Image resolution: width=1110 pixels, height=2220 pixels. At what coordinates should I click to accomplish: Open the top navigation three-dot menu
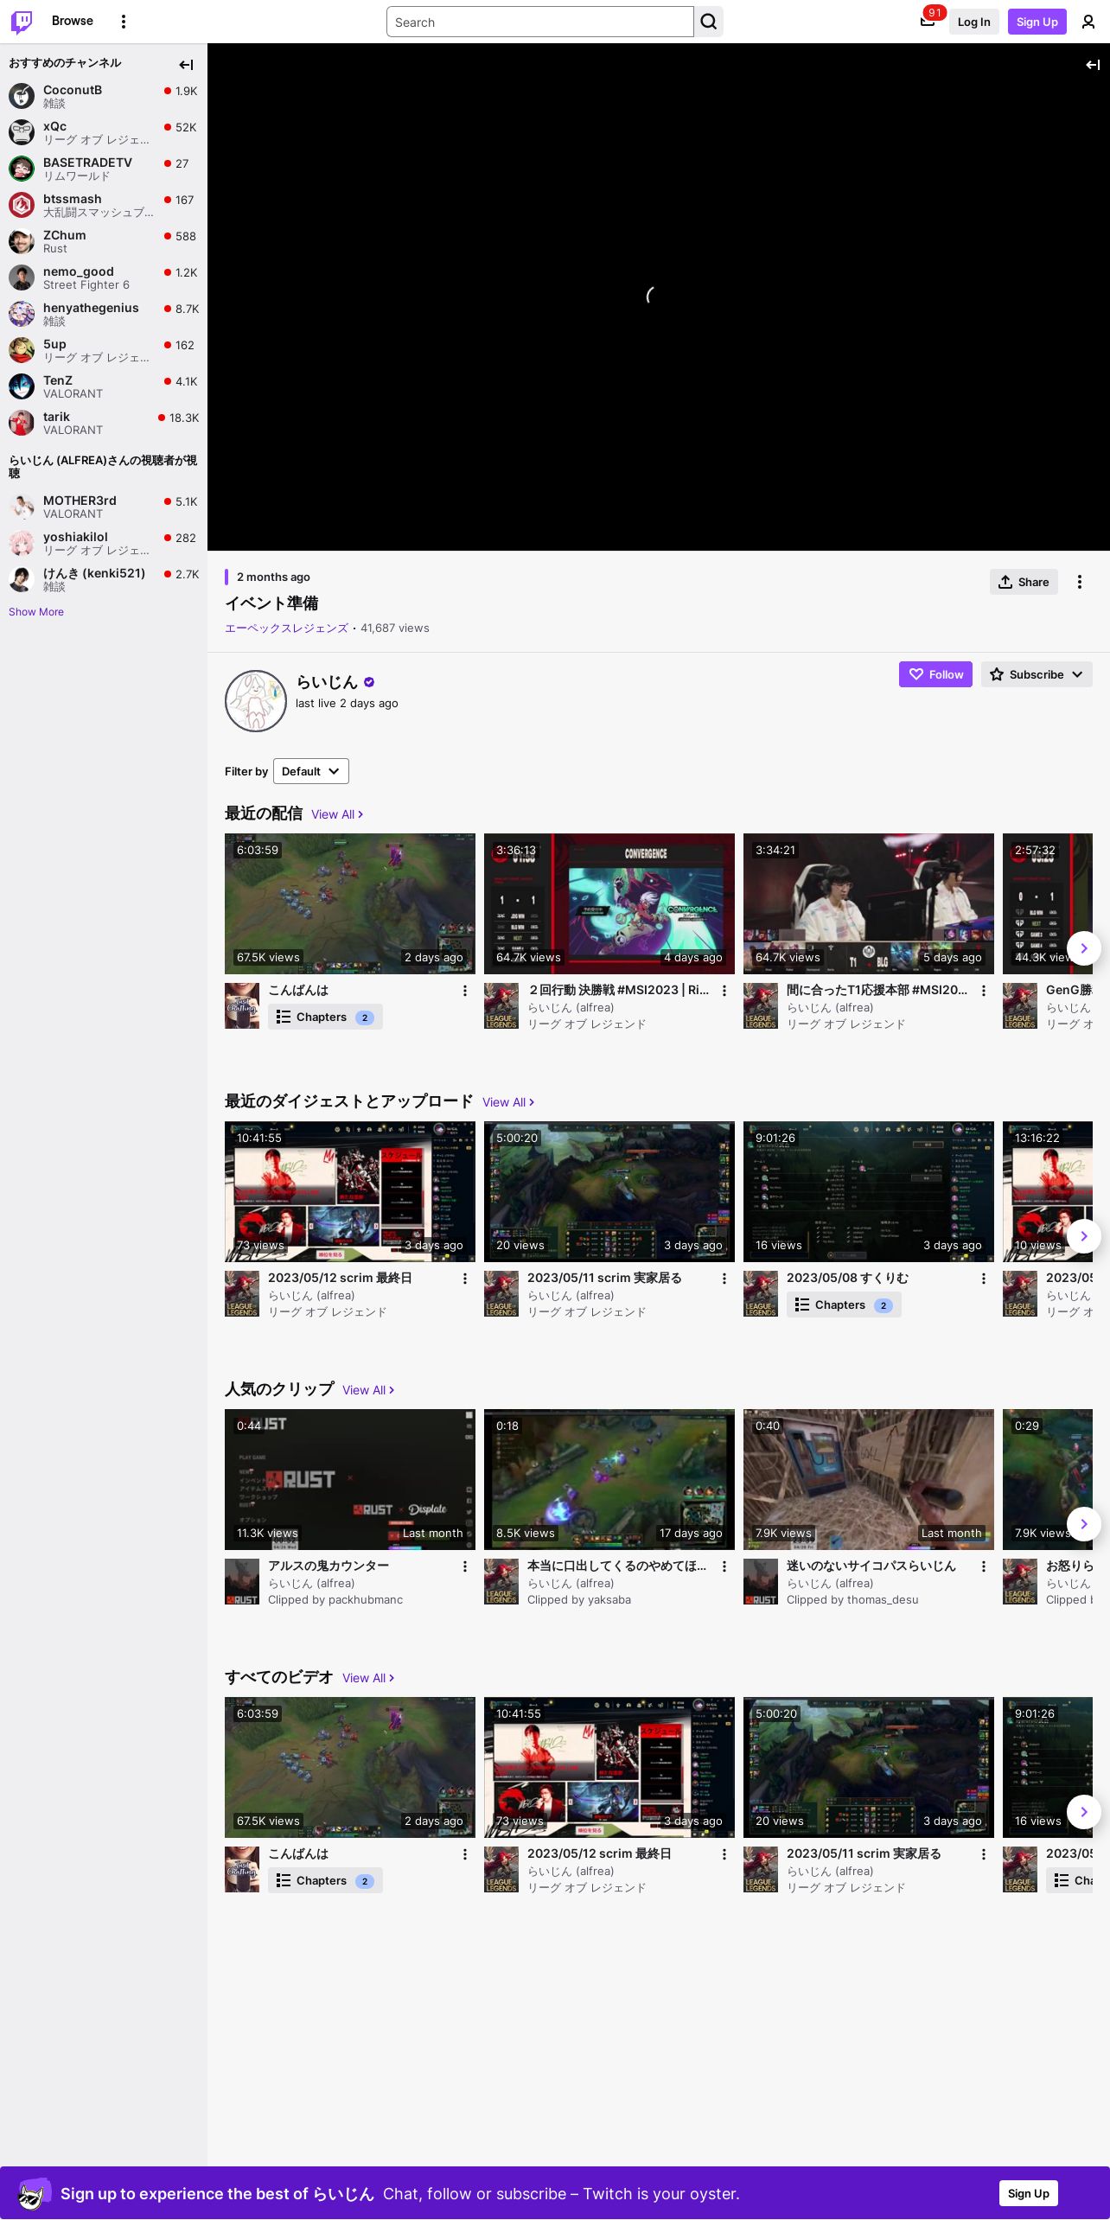coord(124,22)
